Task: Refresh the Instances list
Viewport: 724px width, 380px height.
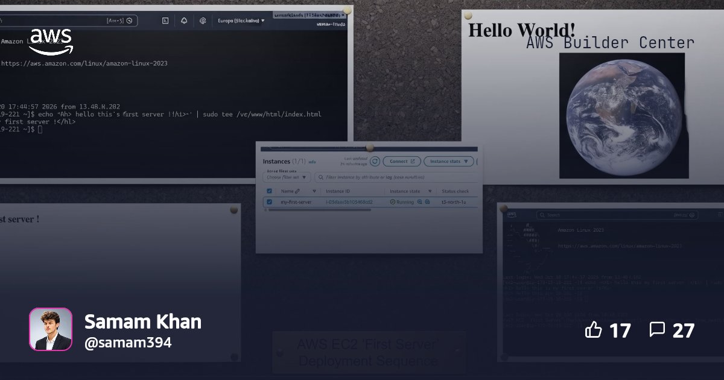Action: coord(375,162)
